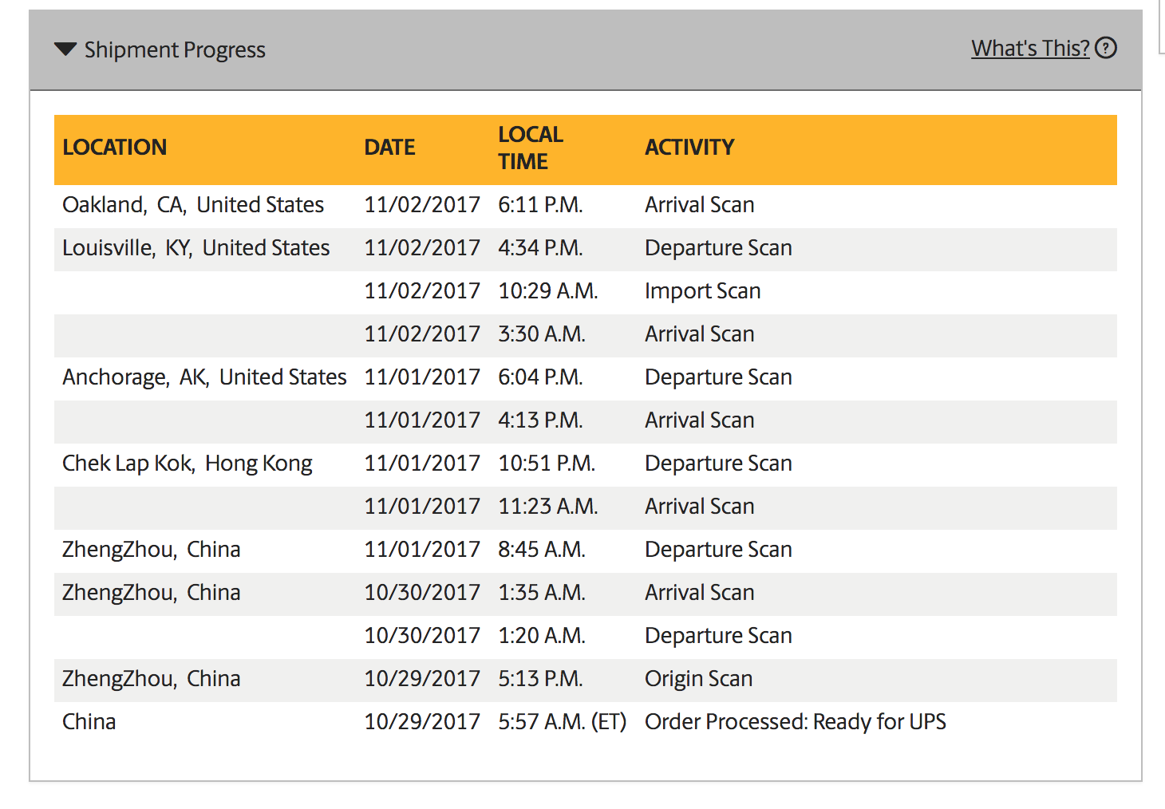Click the question mark help icon
This screenshot has height=809, width=1165.
click(1106, 48)
